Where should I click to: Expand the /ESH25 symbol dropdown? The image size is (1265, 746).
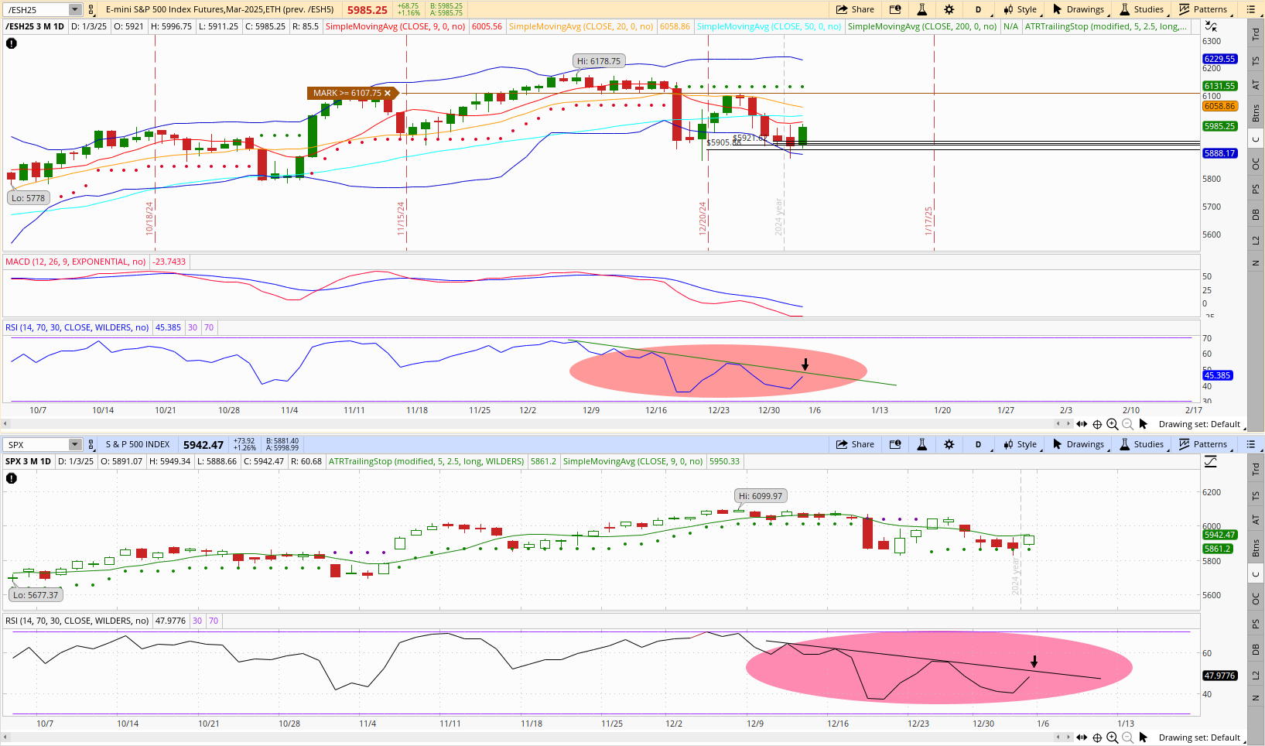(x=75, y=9)
